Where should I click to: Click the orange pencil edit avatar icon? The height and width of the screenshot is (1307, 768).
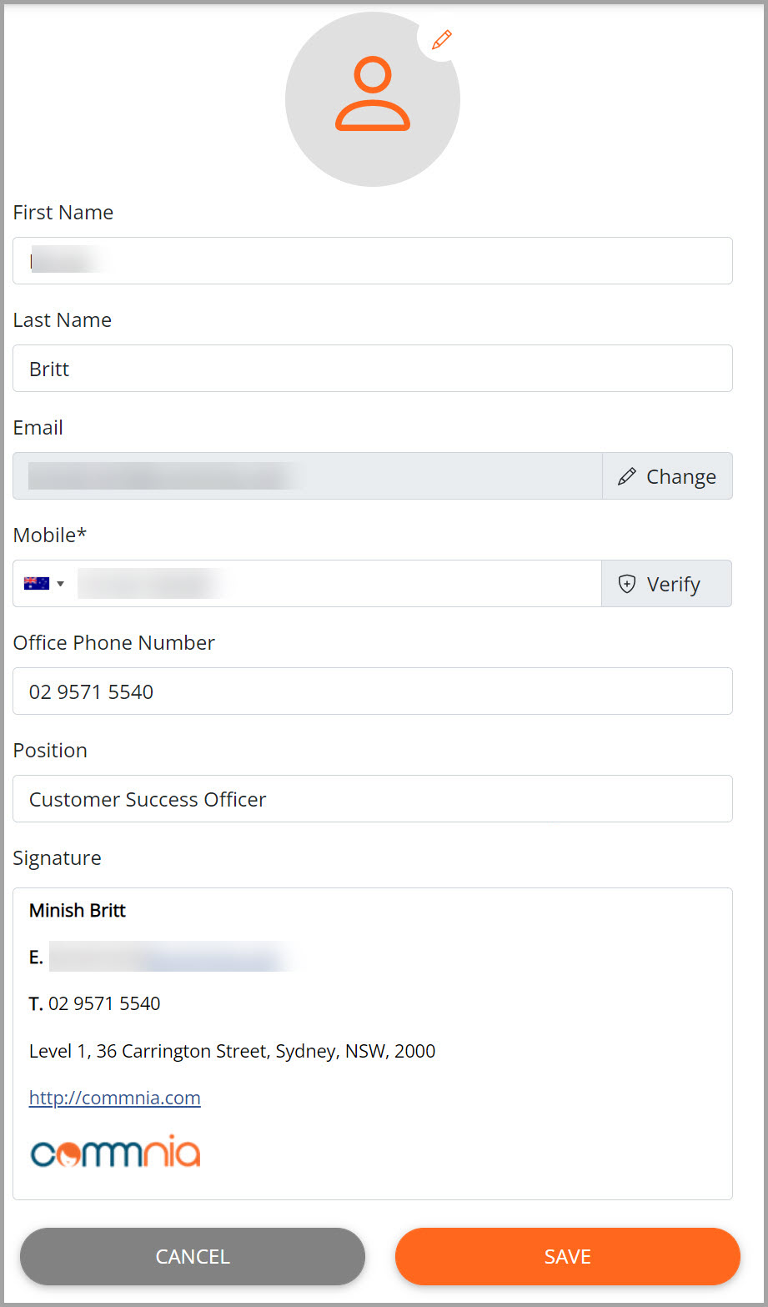(441, 39)
